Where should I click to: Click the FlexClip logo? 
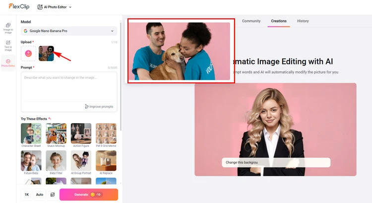[19, 6]
